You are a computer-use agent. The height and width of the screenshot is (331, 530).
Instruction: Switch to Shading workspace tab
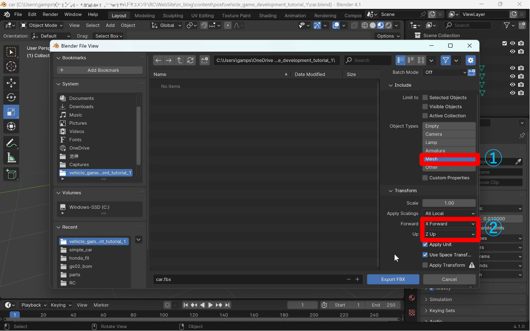click(x=268, y=15)
